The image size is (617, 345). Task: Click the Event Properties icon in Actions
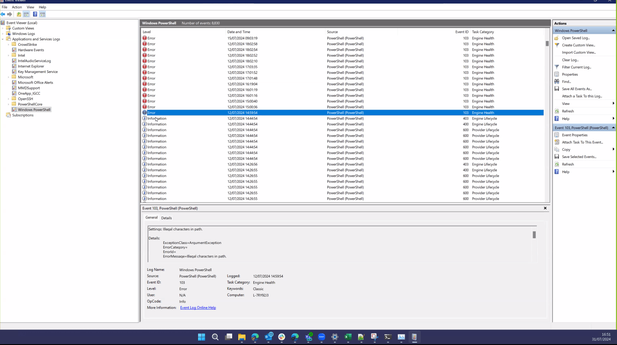coord(557,135)
